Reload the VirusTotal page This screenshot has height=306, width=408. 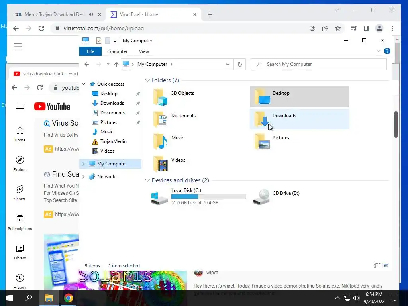click(x=41, y=28)
